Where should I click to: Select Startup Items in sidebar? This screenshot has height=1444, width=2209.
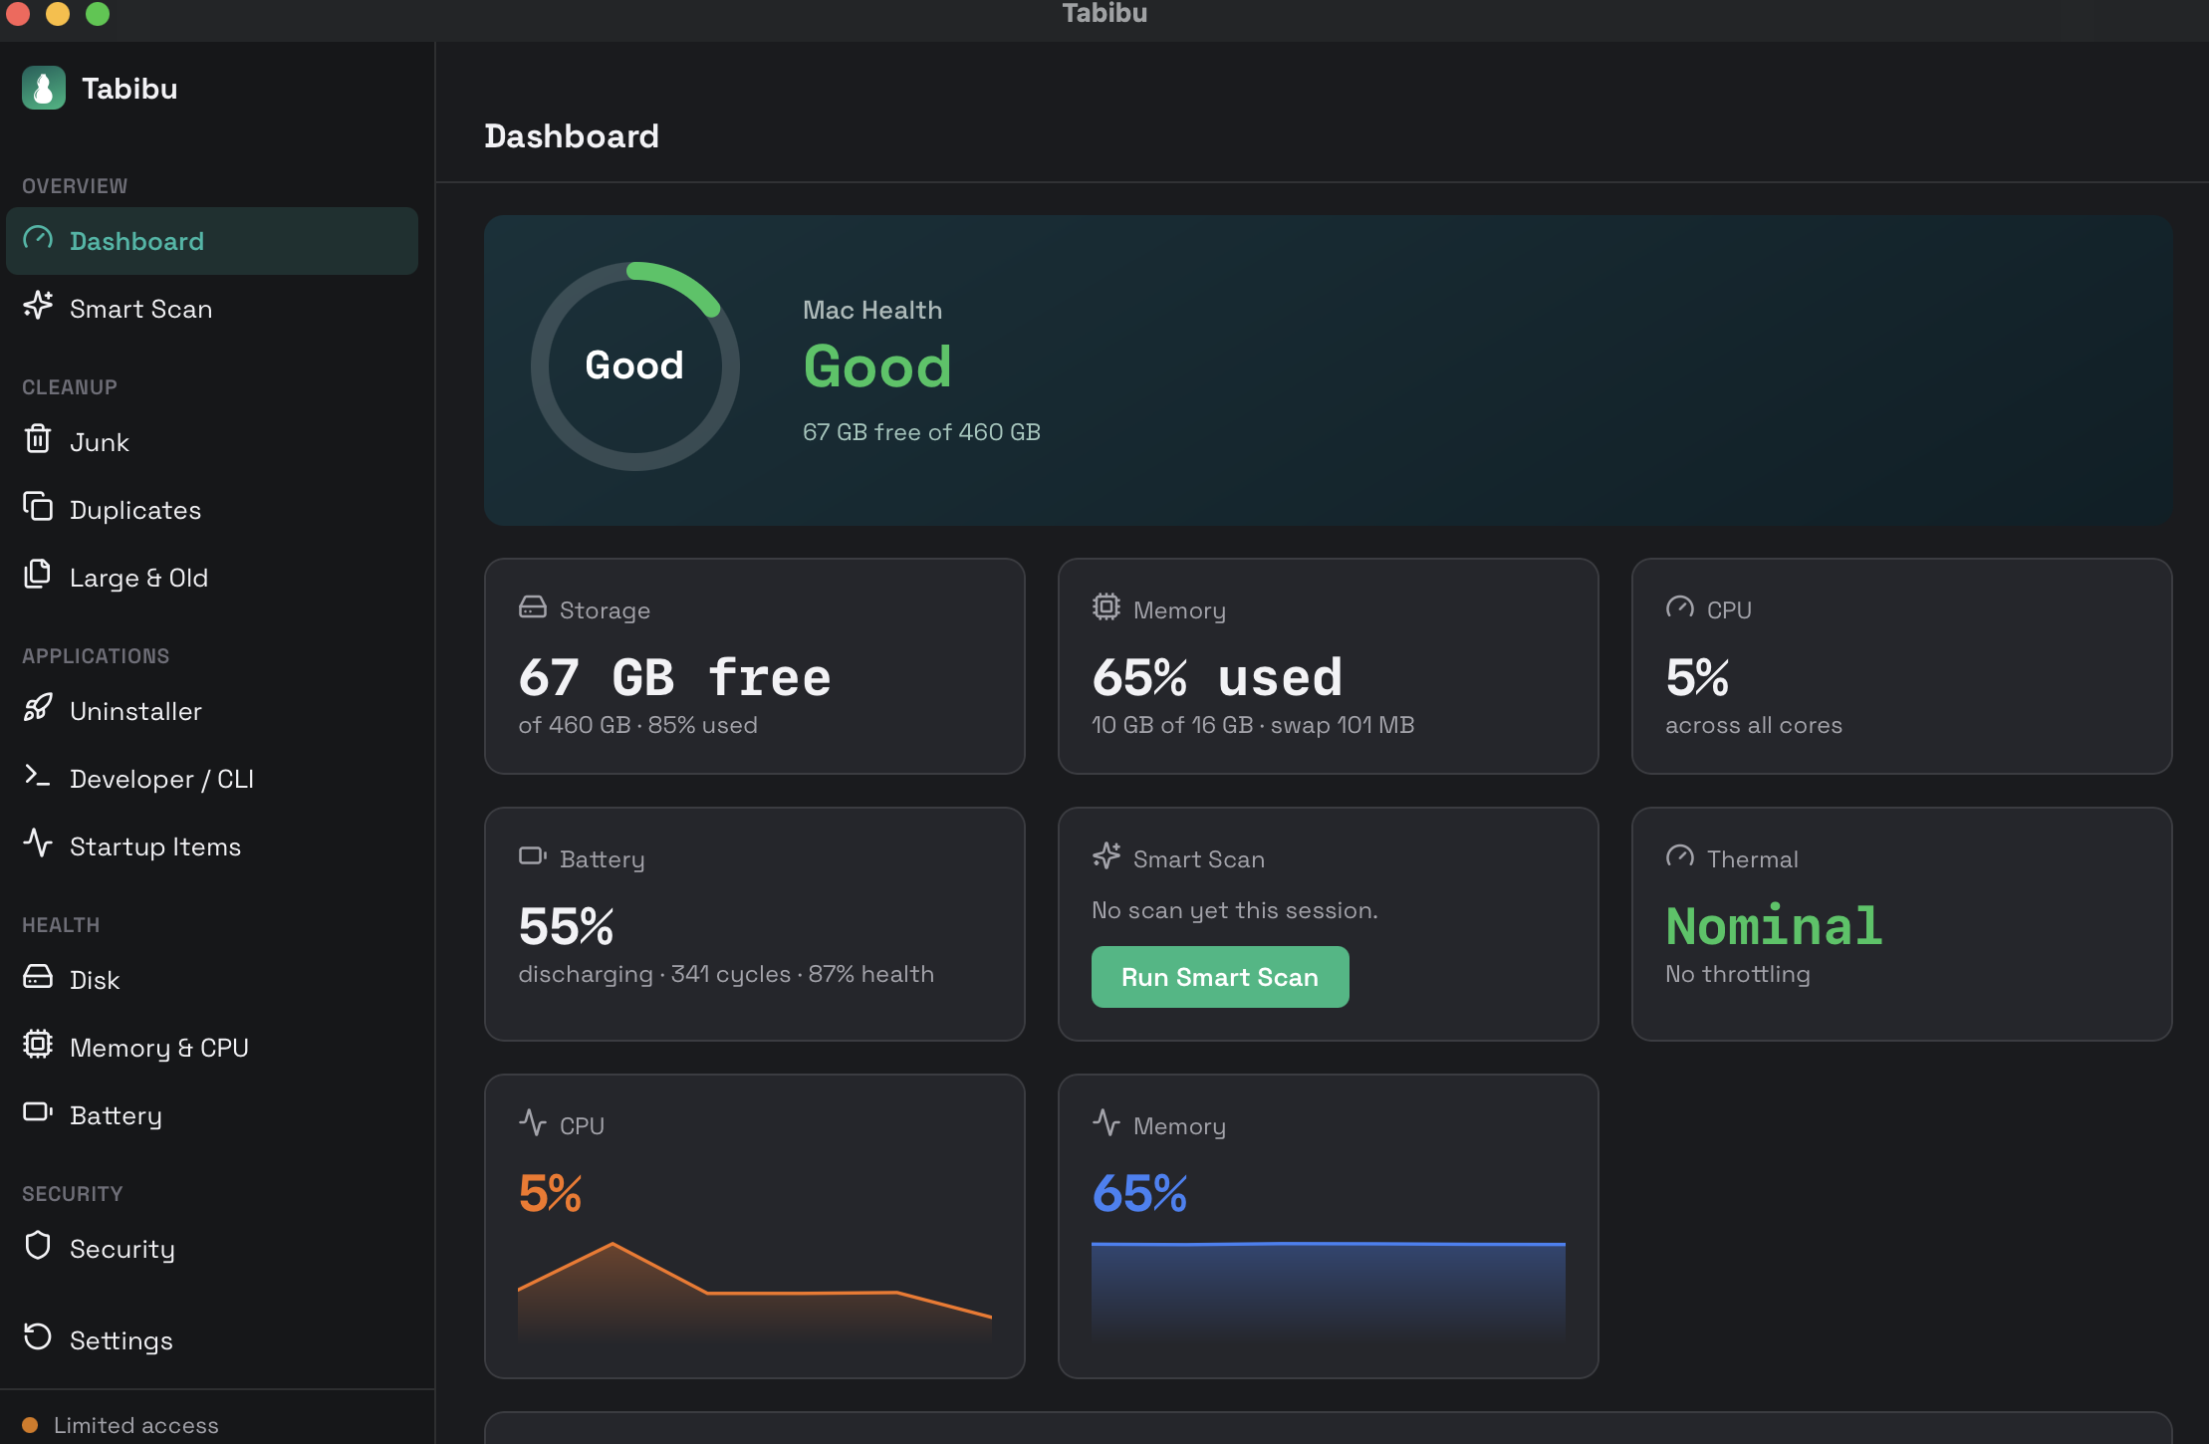212,846
